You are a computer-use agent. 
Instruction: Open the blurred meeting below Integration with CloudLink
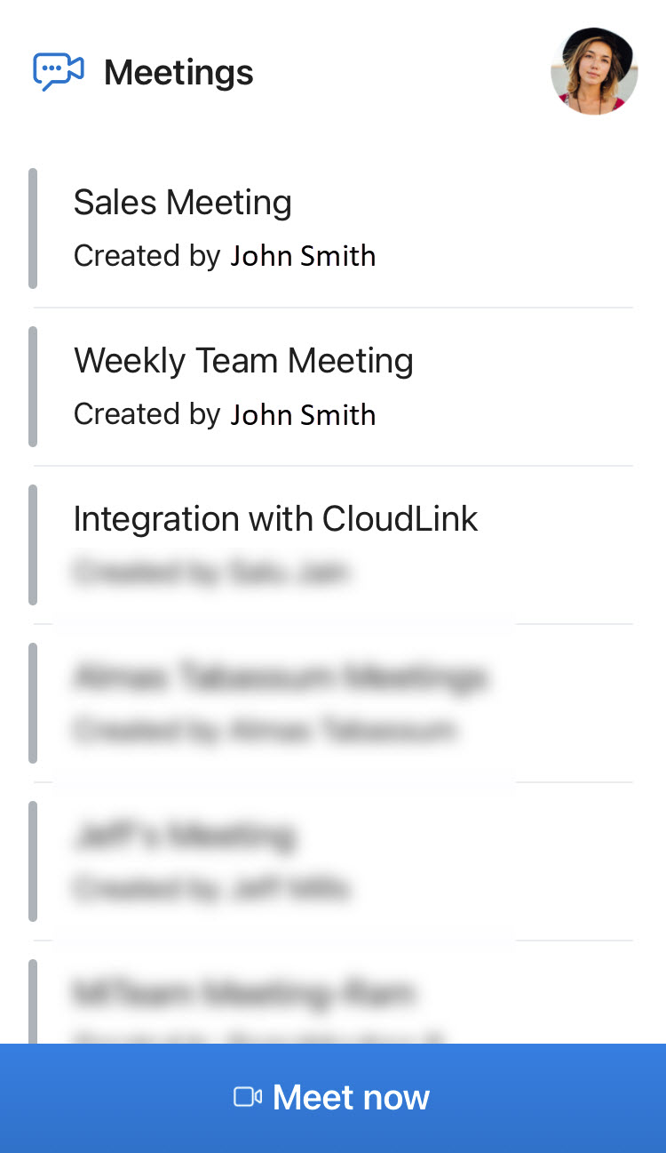pyautogui.click(x=280, y=678)
